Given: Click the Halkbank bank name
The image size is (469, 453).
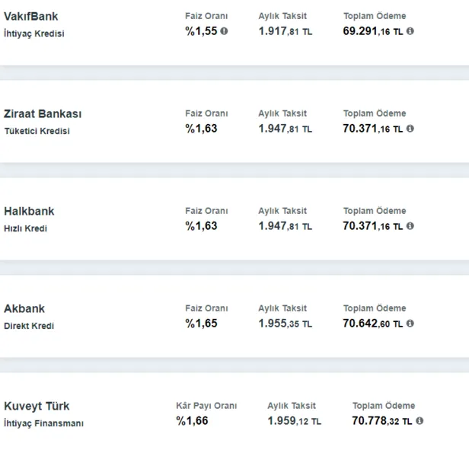Looking at the screenshot, I should pos(29,211).
